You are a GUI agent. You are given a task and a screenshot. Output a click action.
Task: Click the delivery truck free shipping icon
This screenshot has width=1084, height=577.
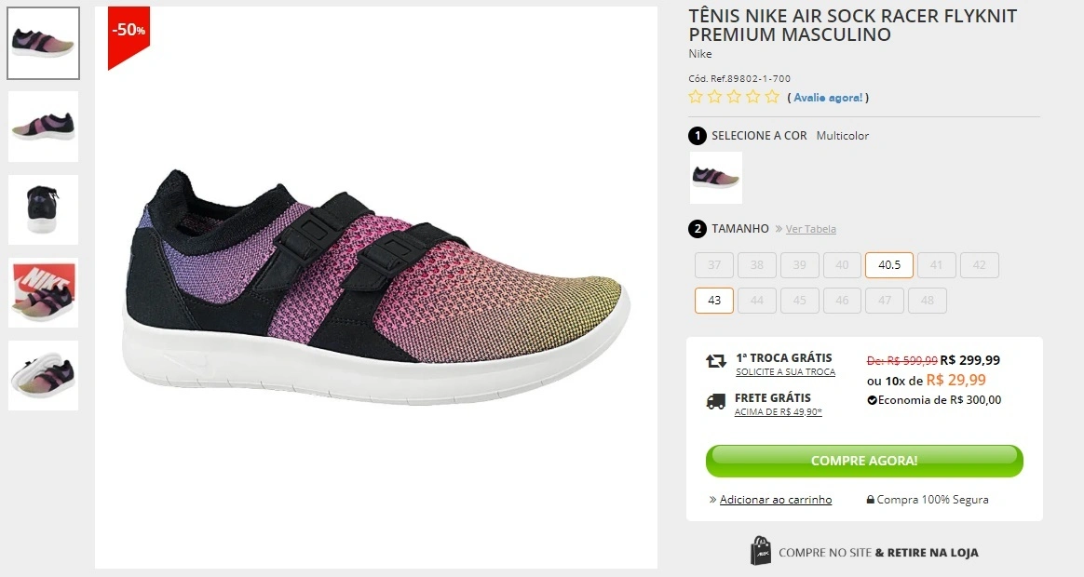pos(714,402)
